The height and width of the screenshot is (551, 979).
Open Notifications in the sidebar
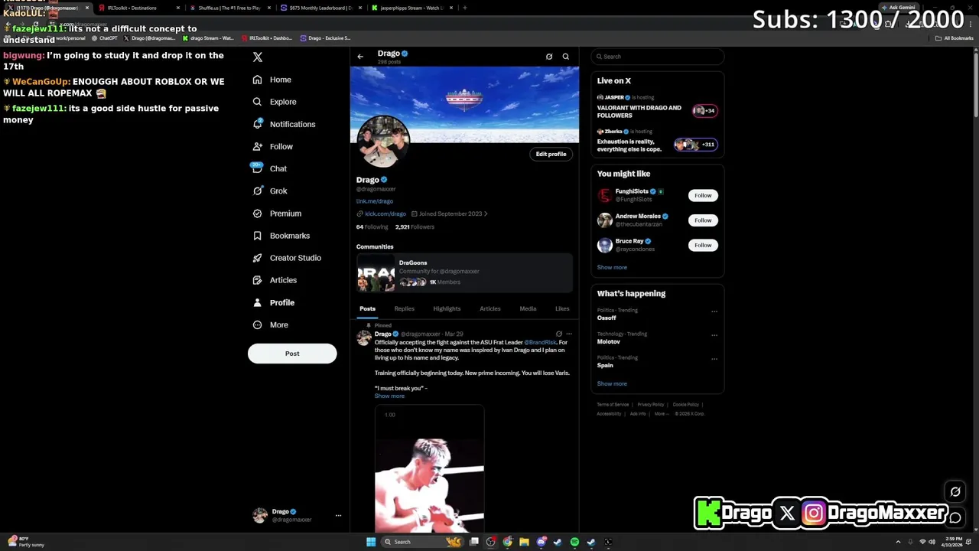(283, 124)
